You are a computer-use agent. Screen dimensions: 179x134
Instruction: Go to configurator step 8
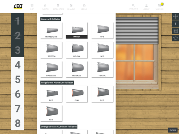(18, 123)
